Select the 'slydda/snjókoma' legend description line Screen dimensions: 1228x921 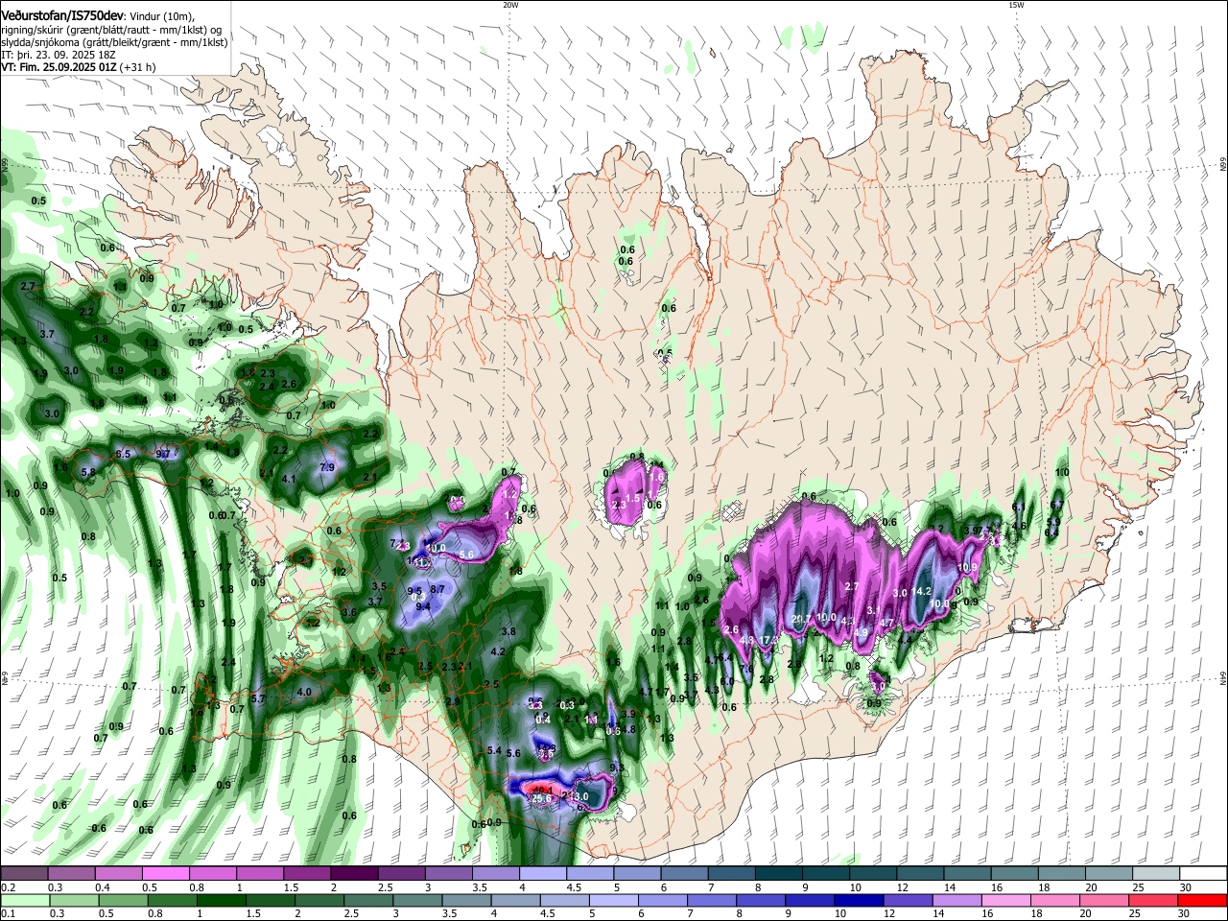coord(114,42)
